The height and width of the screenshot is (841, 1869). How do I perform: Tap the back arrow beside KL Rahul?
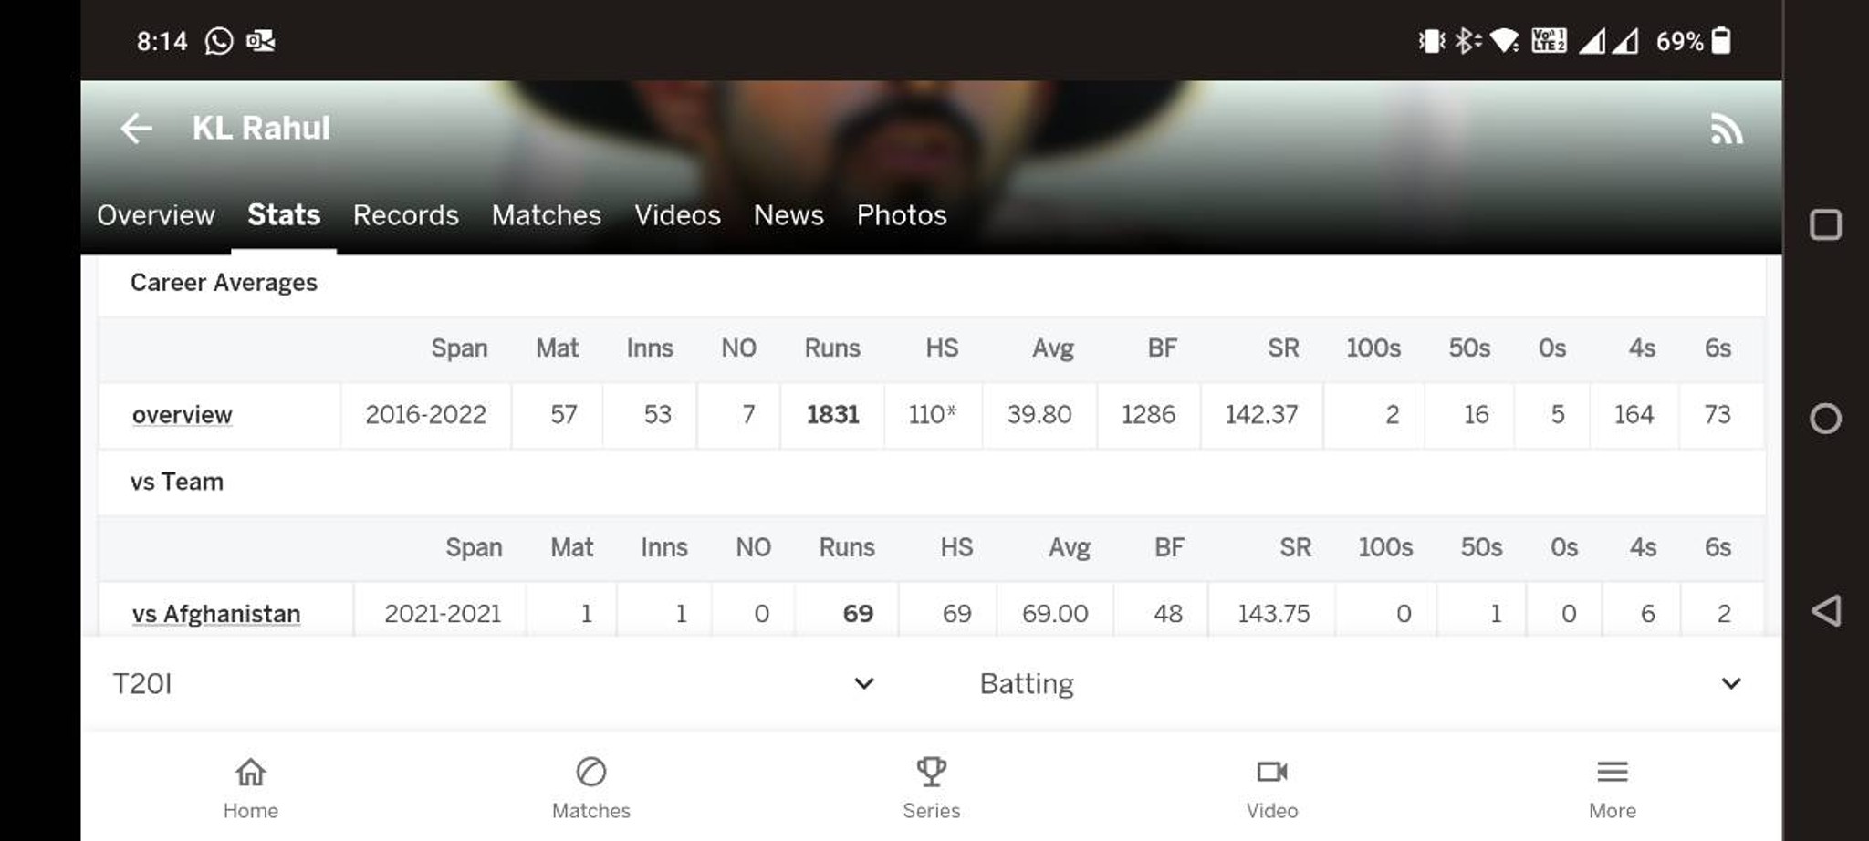tap(137, 129)
